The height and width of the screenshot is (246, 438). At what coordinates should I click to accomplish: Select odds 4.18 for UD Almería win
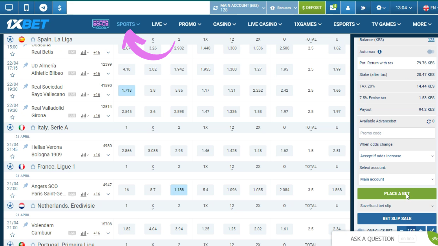127,69
